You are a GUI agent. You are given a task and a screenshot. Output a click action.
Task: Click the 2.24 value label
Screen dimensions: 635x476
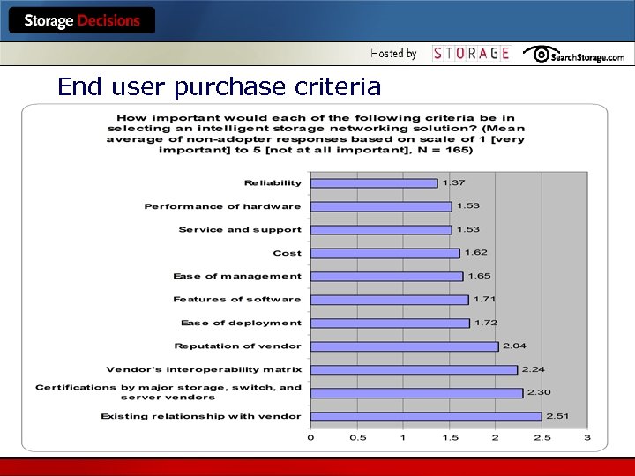[x=534, y=369]
